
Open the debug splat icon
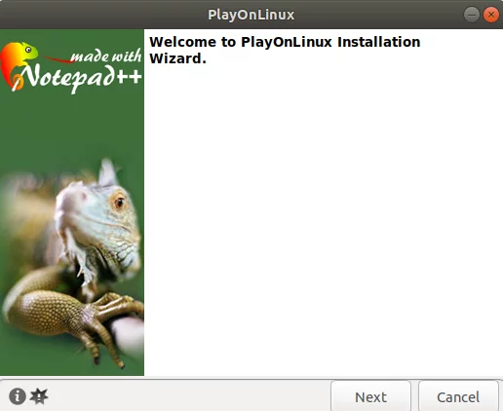39,396
